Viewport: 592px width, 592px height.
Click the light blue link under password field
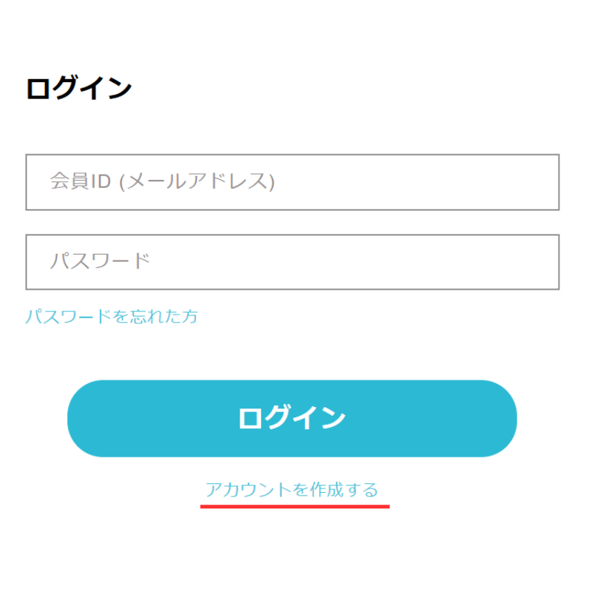point(112,317)
